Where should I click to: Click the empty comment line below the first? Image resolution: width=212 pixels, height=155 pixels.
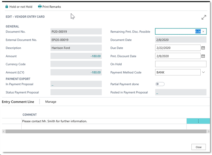[103, 126]
